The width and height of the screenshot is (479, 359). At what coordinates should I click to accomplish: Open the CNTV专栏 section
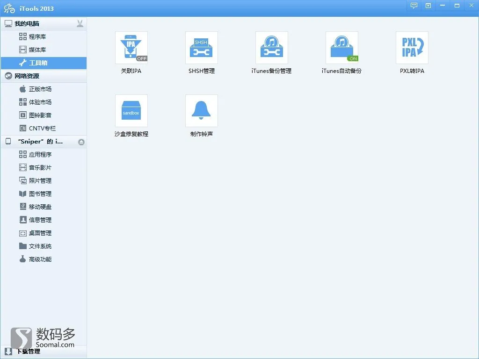(44, 129)
